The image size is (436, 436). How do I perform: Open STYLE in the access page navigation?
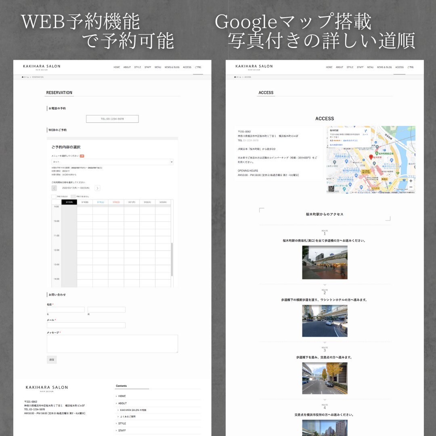[x=350, y=67]
